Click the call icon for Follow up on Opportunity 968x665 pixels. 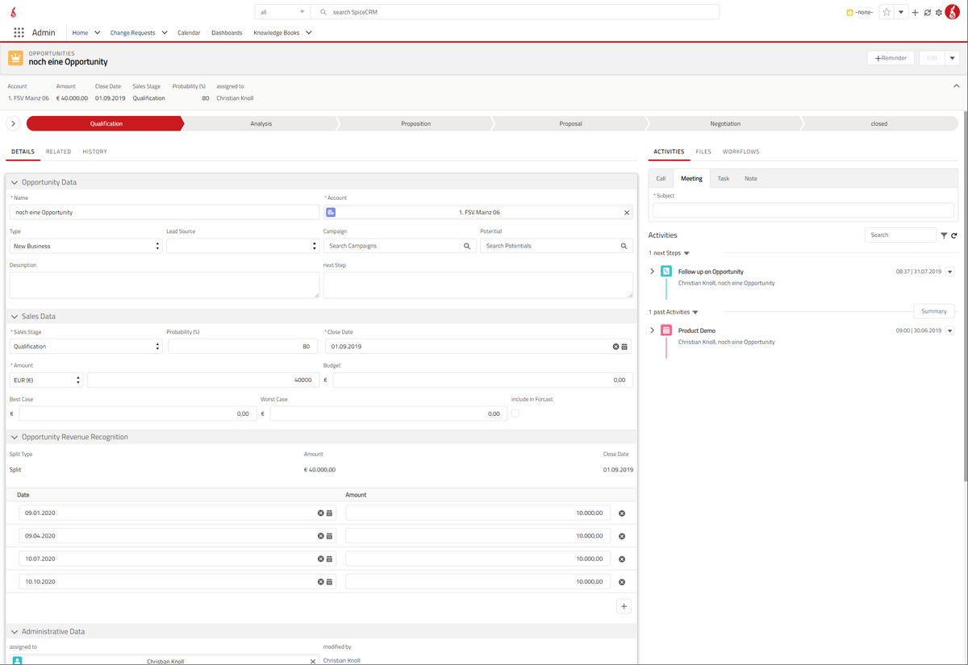pos(666,272)
